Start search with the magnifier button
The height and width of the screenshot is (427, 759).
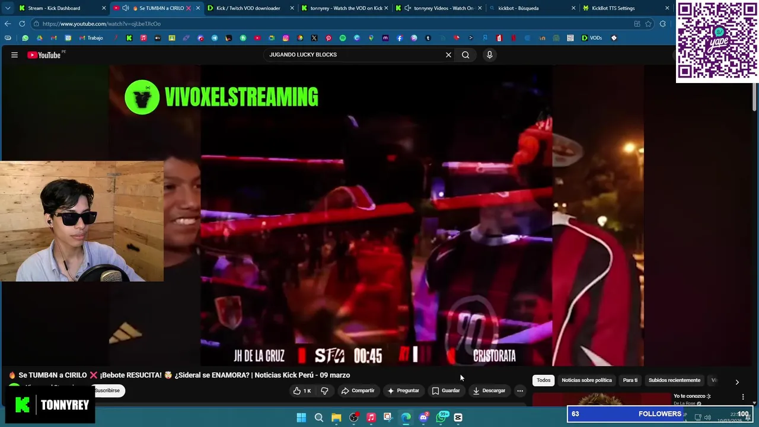pos(465,55)
